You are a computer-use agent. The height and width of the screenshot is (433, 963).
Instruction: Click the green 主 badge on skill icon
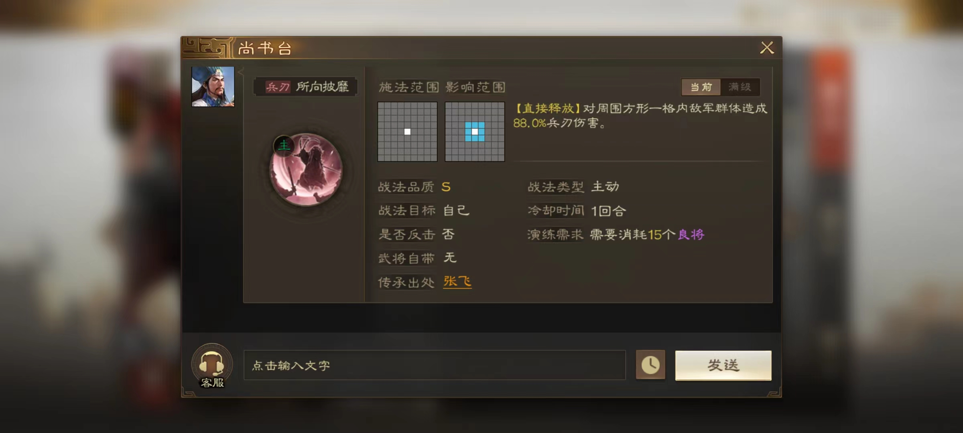click(x=284, y=145)
